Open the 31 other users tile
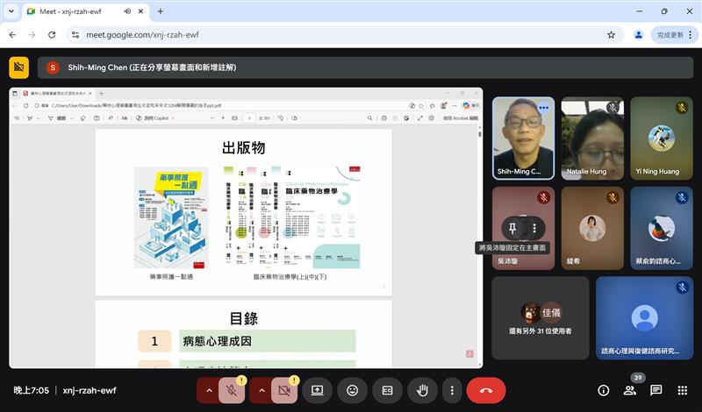 tap(540, 318)
